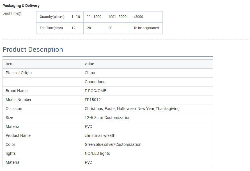
Task: Click the Product Description heading
Action: coord(33,50)
